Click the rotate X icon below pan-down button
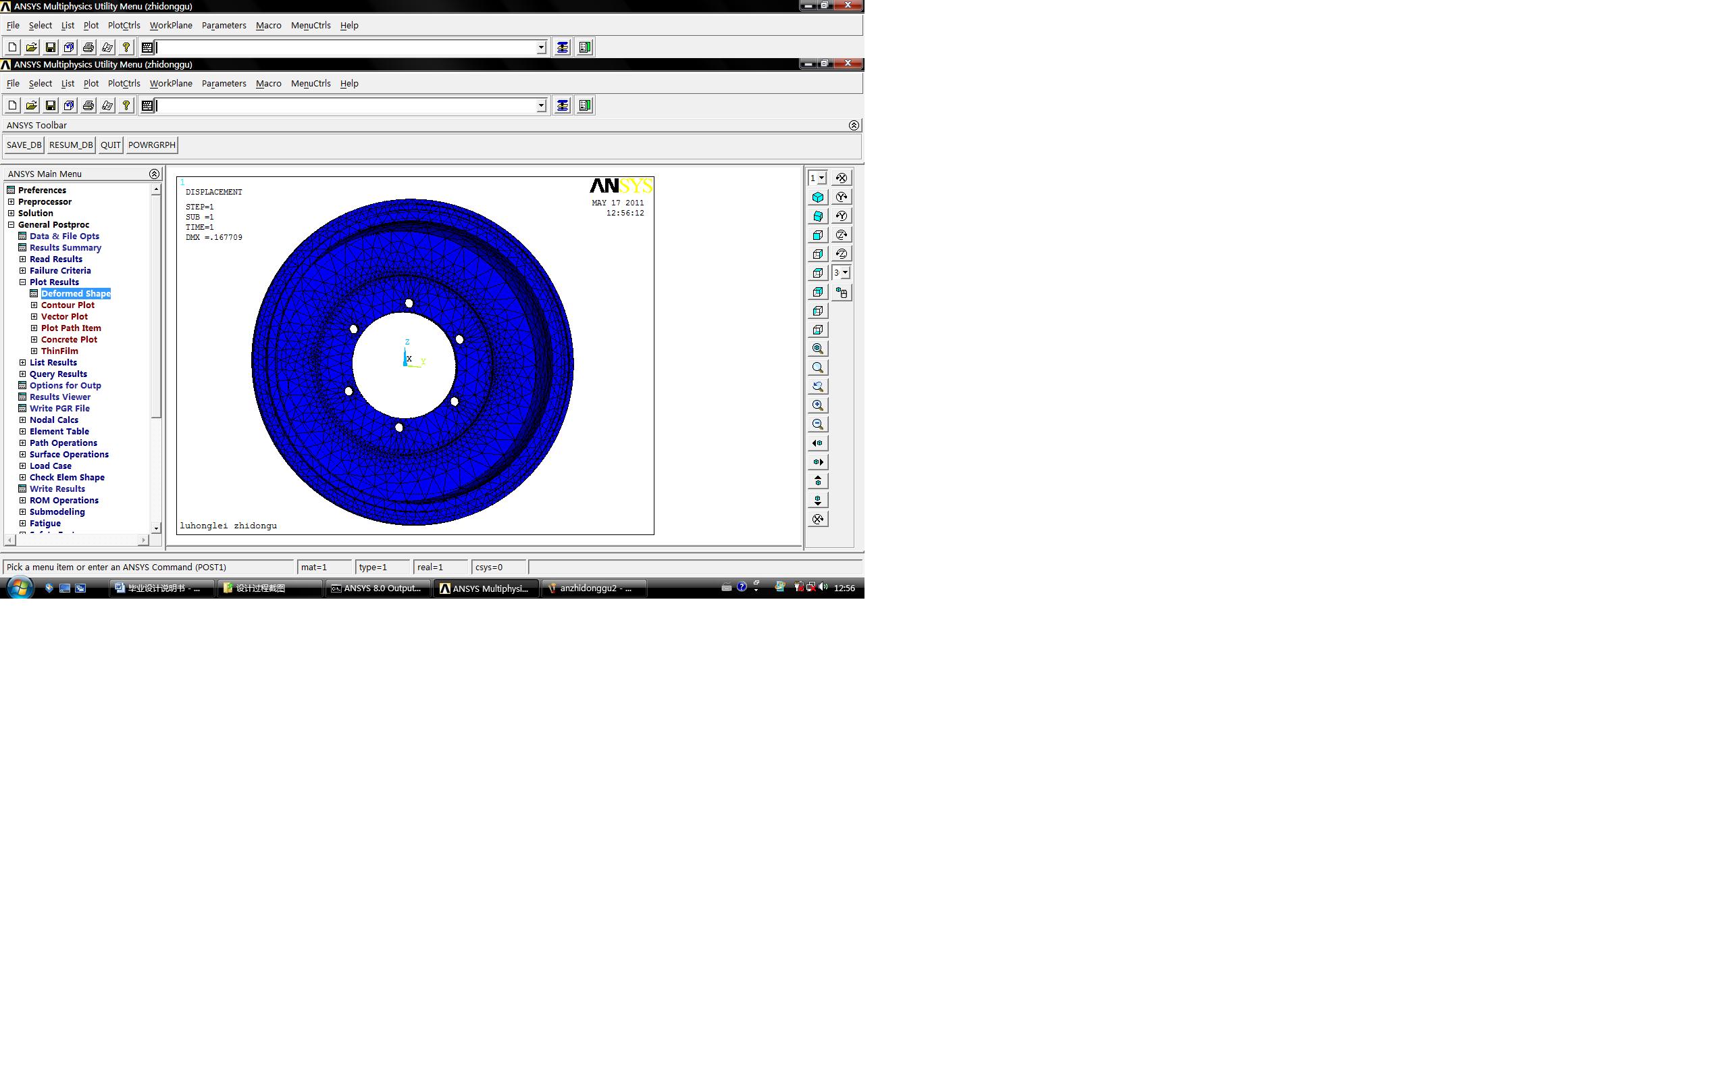 point(818,519)
